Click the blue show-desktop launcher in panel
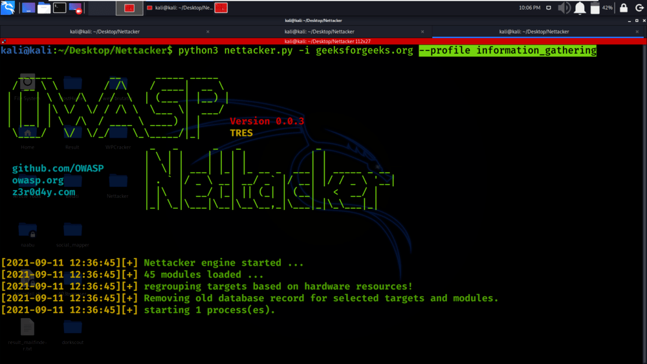 (x=28, y=8)
